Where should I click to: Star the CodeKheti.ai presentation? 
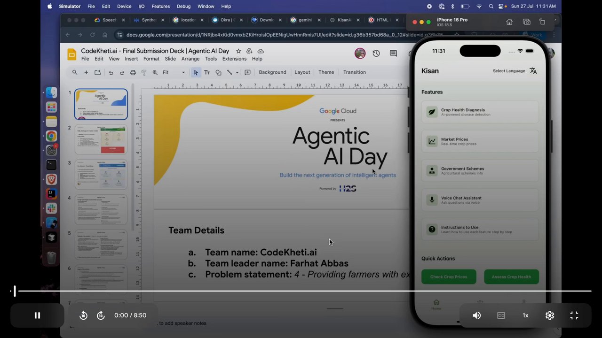238,51
